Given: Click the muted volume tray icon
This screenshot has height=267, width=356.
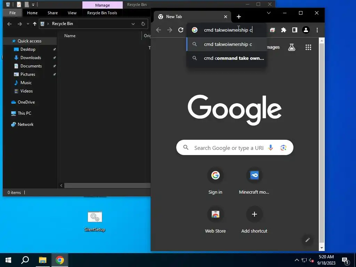Looking at the screenshot, I should (x=311, y=260).
